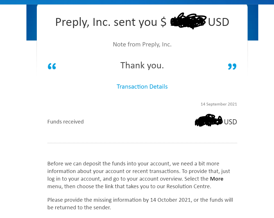Click the USD label beside Funds received
The height and width of the screenshot is (218, 274).
(230, 122)
